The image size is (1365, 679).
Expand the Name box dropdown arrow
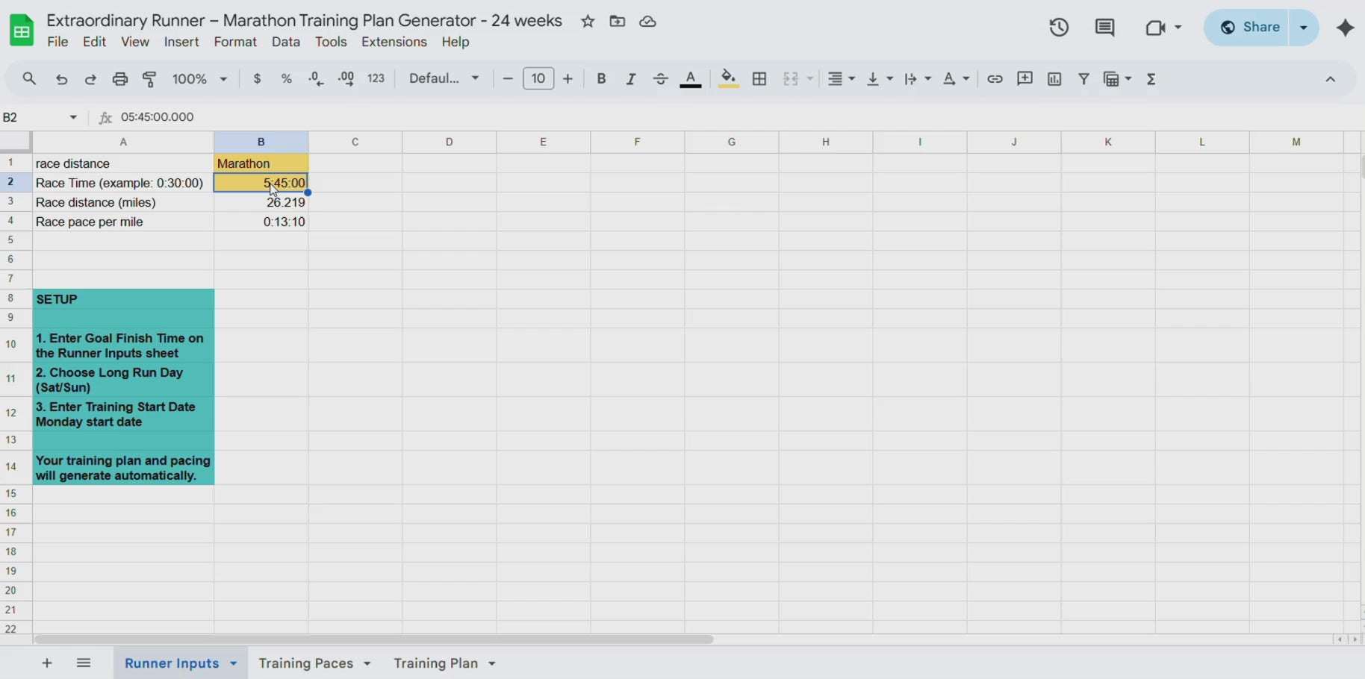(73, 117)
